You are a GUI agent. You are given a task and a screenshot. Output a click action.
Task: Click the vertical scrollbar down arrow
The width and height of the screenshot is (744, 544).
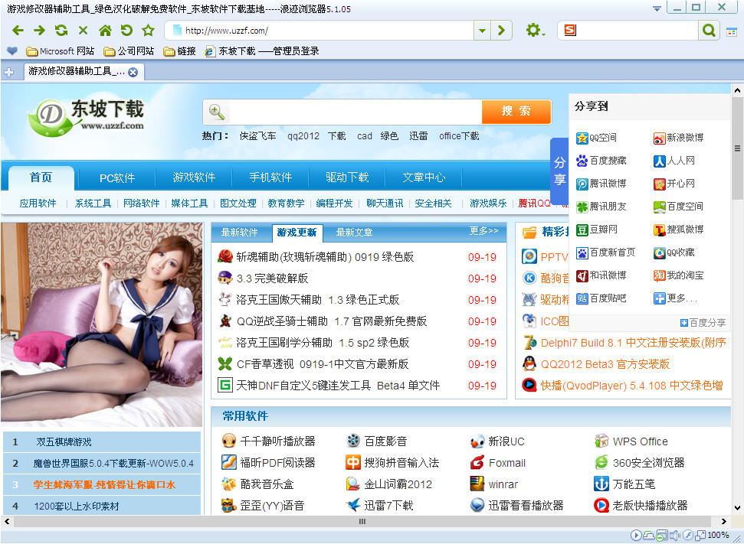click(737, 507)
